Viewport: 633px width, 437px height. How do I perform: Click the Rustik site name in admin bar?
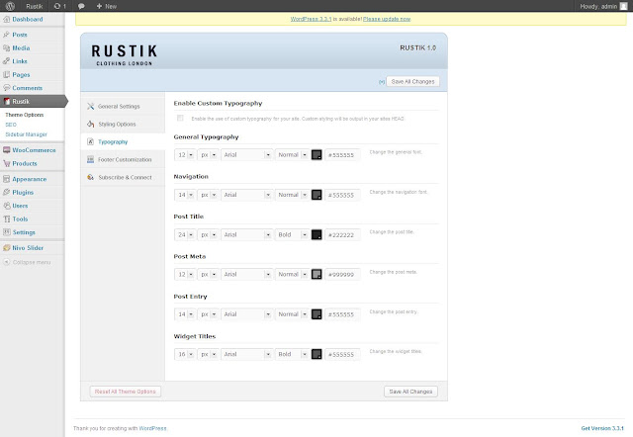[x=35, y=6]
